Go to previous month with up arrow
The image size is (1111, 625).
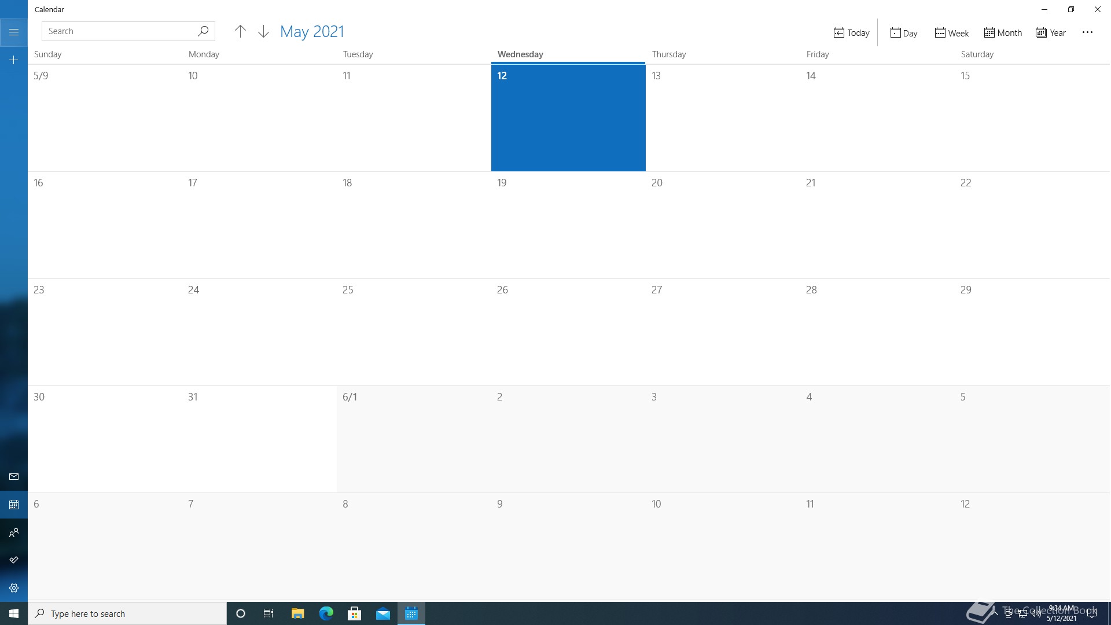(240, 31)
